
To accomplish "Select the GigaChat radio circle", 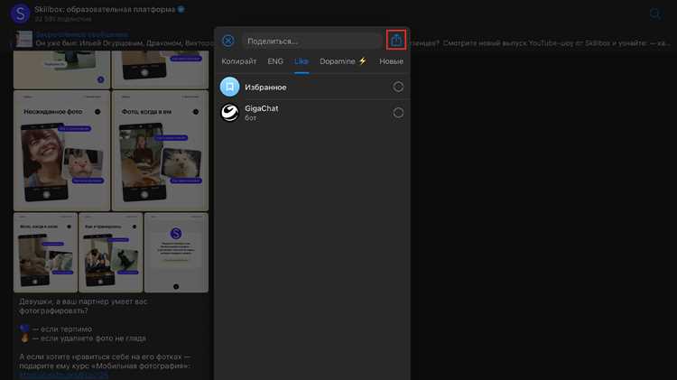I will pyautogui.click(x=398, y=113).
